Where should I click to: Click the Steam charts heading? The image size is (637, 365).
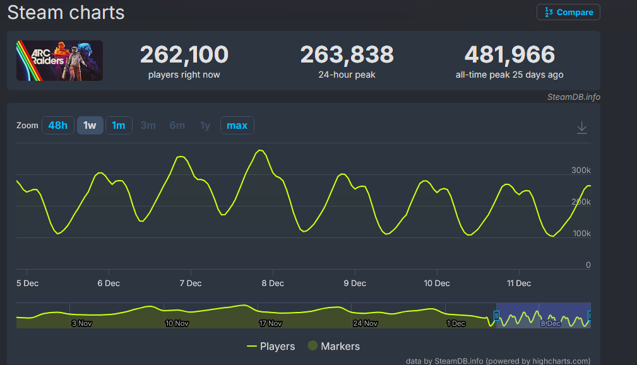coord(66,13)
